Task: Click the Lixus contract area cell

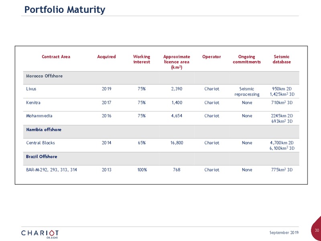Action: pyautogui.click(x=31, y=89)
